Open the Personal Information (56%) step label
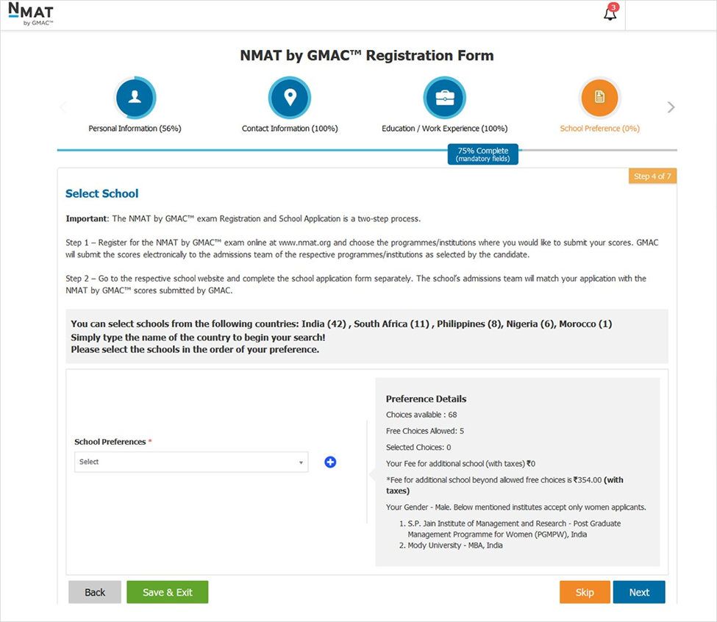Screen dimensions: 717x622 135,129
